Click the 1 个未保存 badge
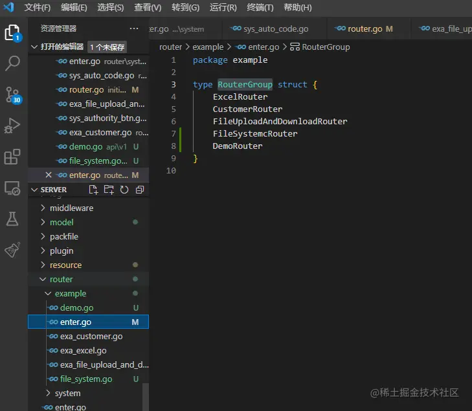Screen dimensions: 472x411 (107, 47)
